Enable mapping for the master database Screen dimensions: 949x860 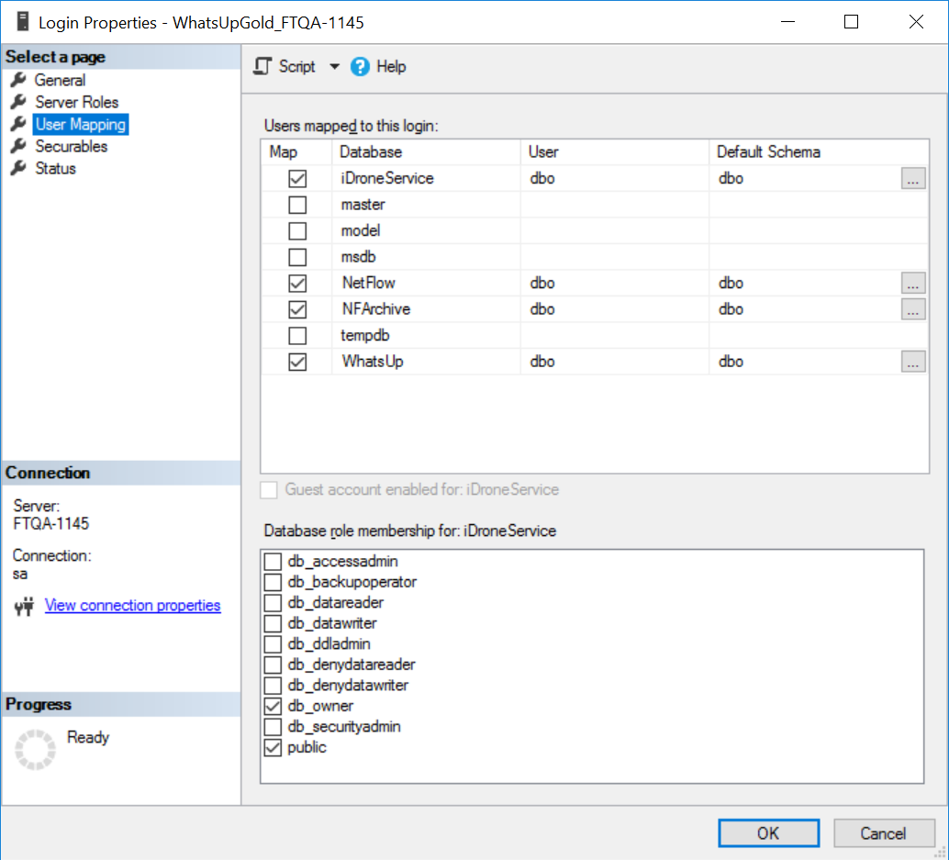click(x=297, y=205)
